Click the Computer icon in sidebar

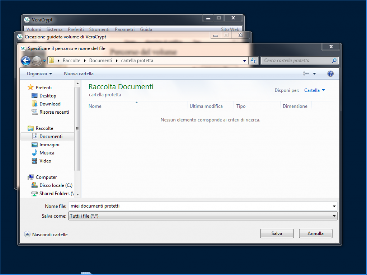coord(30,177)
